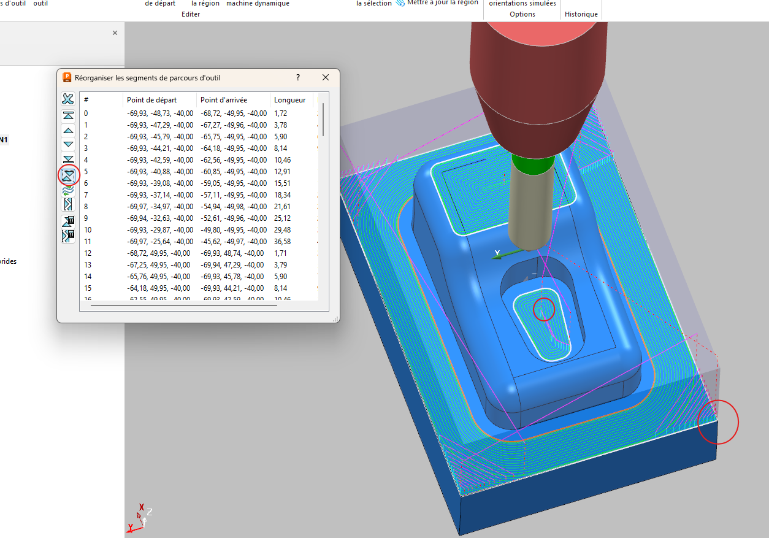This screenshot has width=769, height=538.
Task: Click the alternate direction icon
Action: [68, 205]
